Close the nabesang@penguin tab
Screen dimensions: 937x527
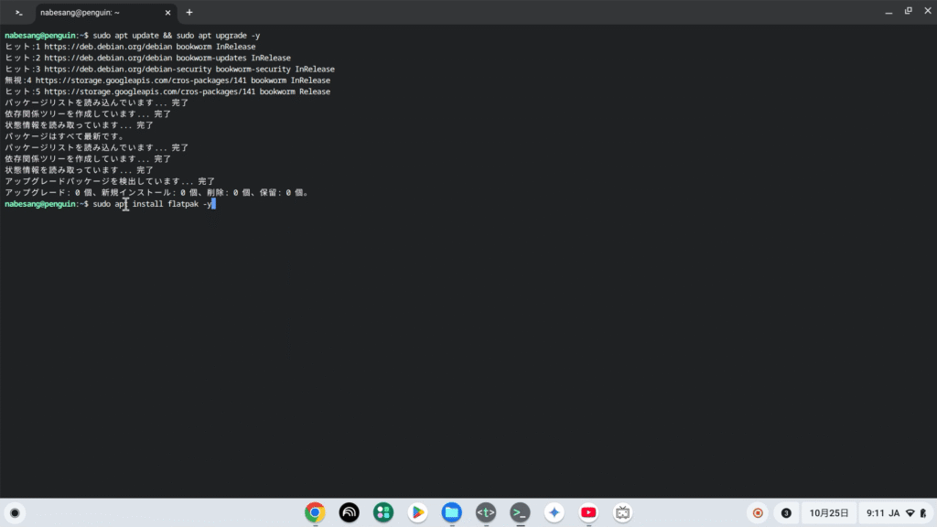coord(168,13)
